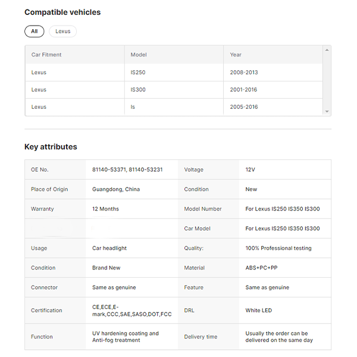Click the Year column header

pos(236,55)
